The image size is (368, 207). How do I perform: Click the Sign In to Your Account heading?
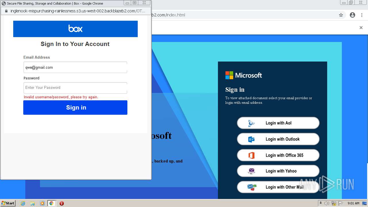(75, 44)
